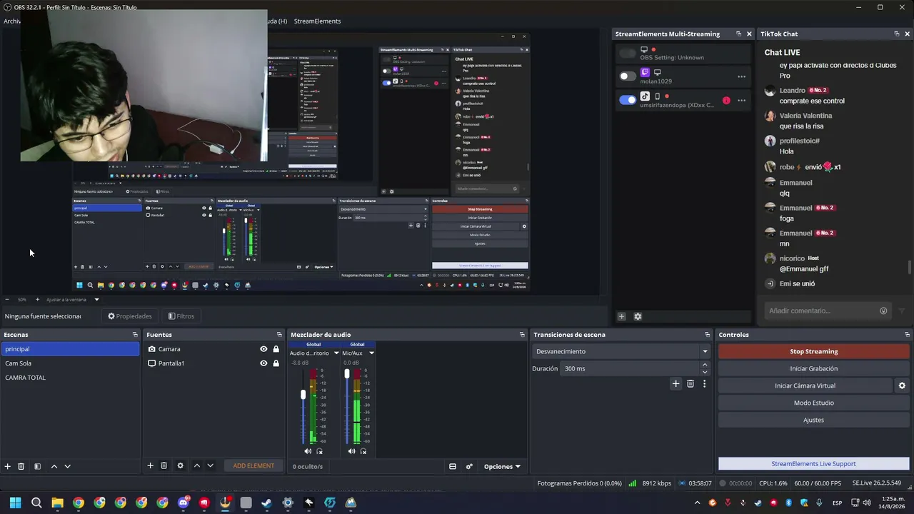Open scene filters in Escenas toolbar
This screenshot has width=914, height=514.
click(37, 466)
